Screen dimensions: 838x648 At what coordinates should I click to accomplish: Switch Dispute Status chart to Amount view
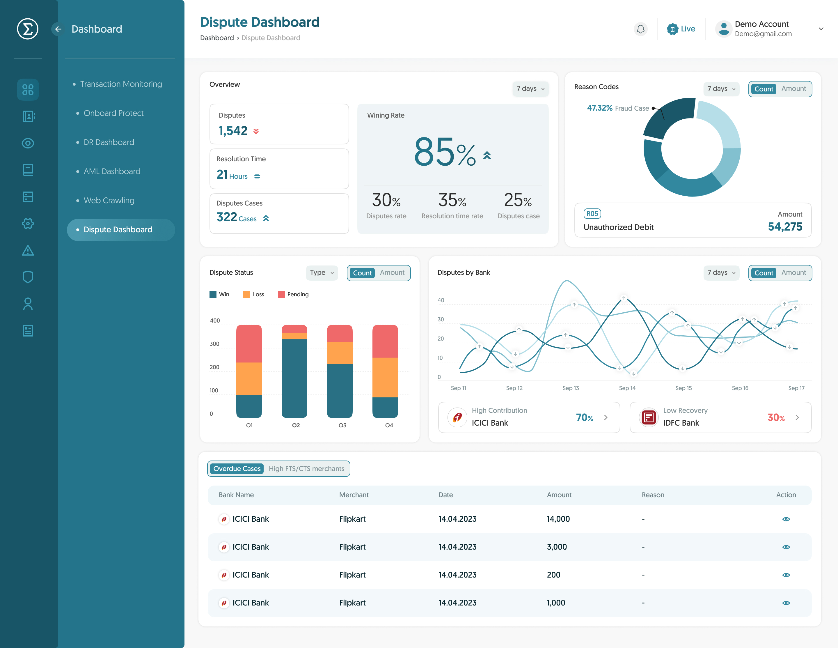(392, 272)
